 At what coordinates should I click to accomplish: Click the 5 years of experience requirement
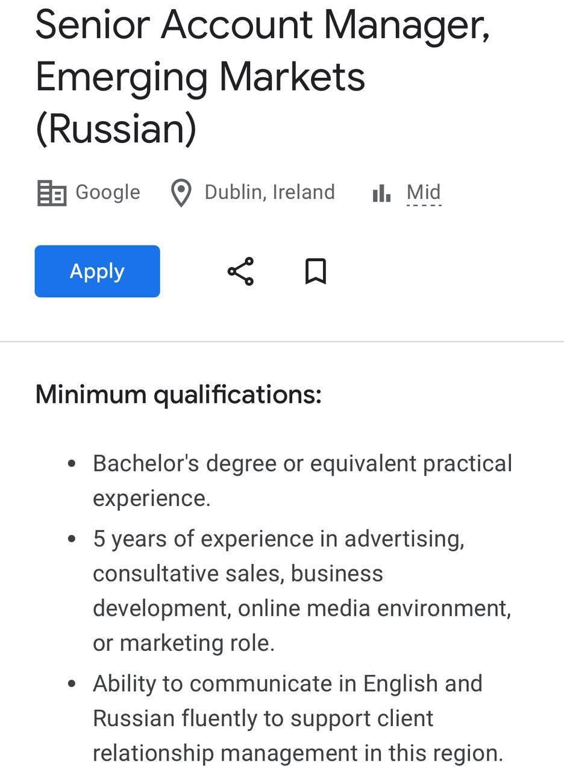click(x=302, y=590)
